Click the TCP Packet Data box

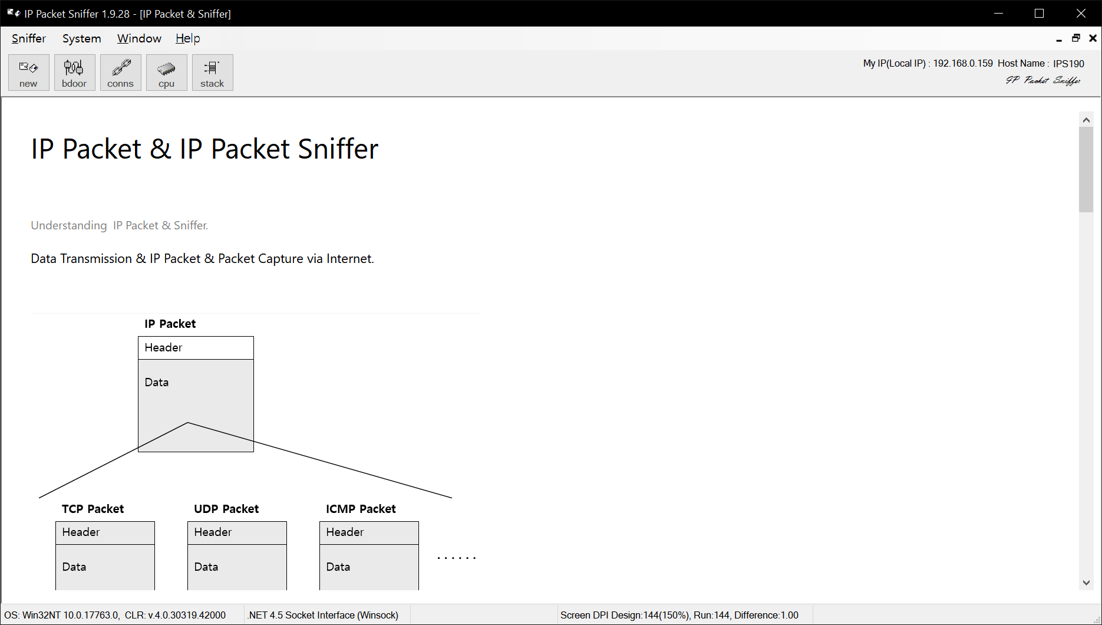(105, 567)
